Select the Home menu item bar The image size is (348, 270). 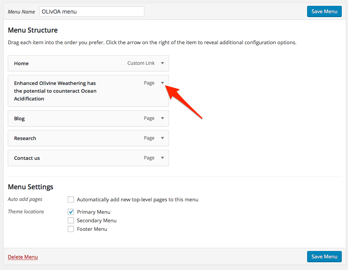point(78,63)
